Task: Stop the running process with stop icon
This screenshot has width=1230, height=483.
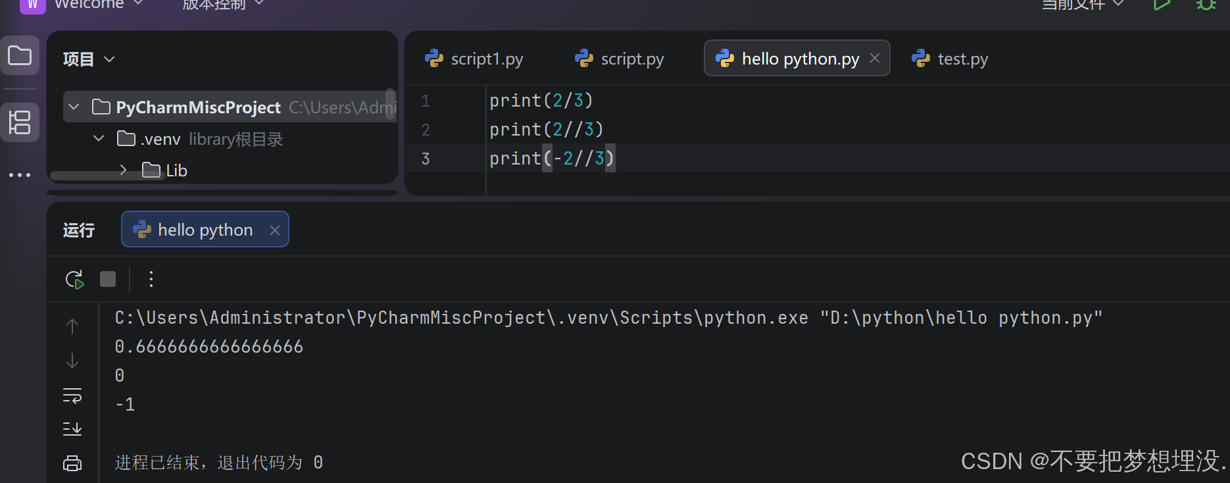Action: 108,280
